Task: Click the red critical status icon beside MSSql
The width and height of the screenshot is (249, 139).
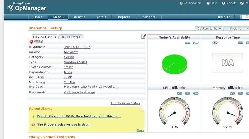Action: coord(31,42)
